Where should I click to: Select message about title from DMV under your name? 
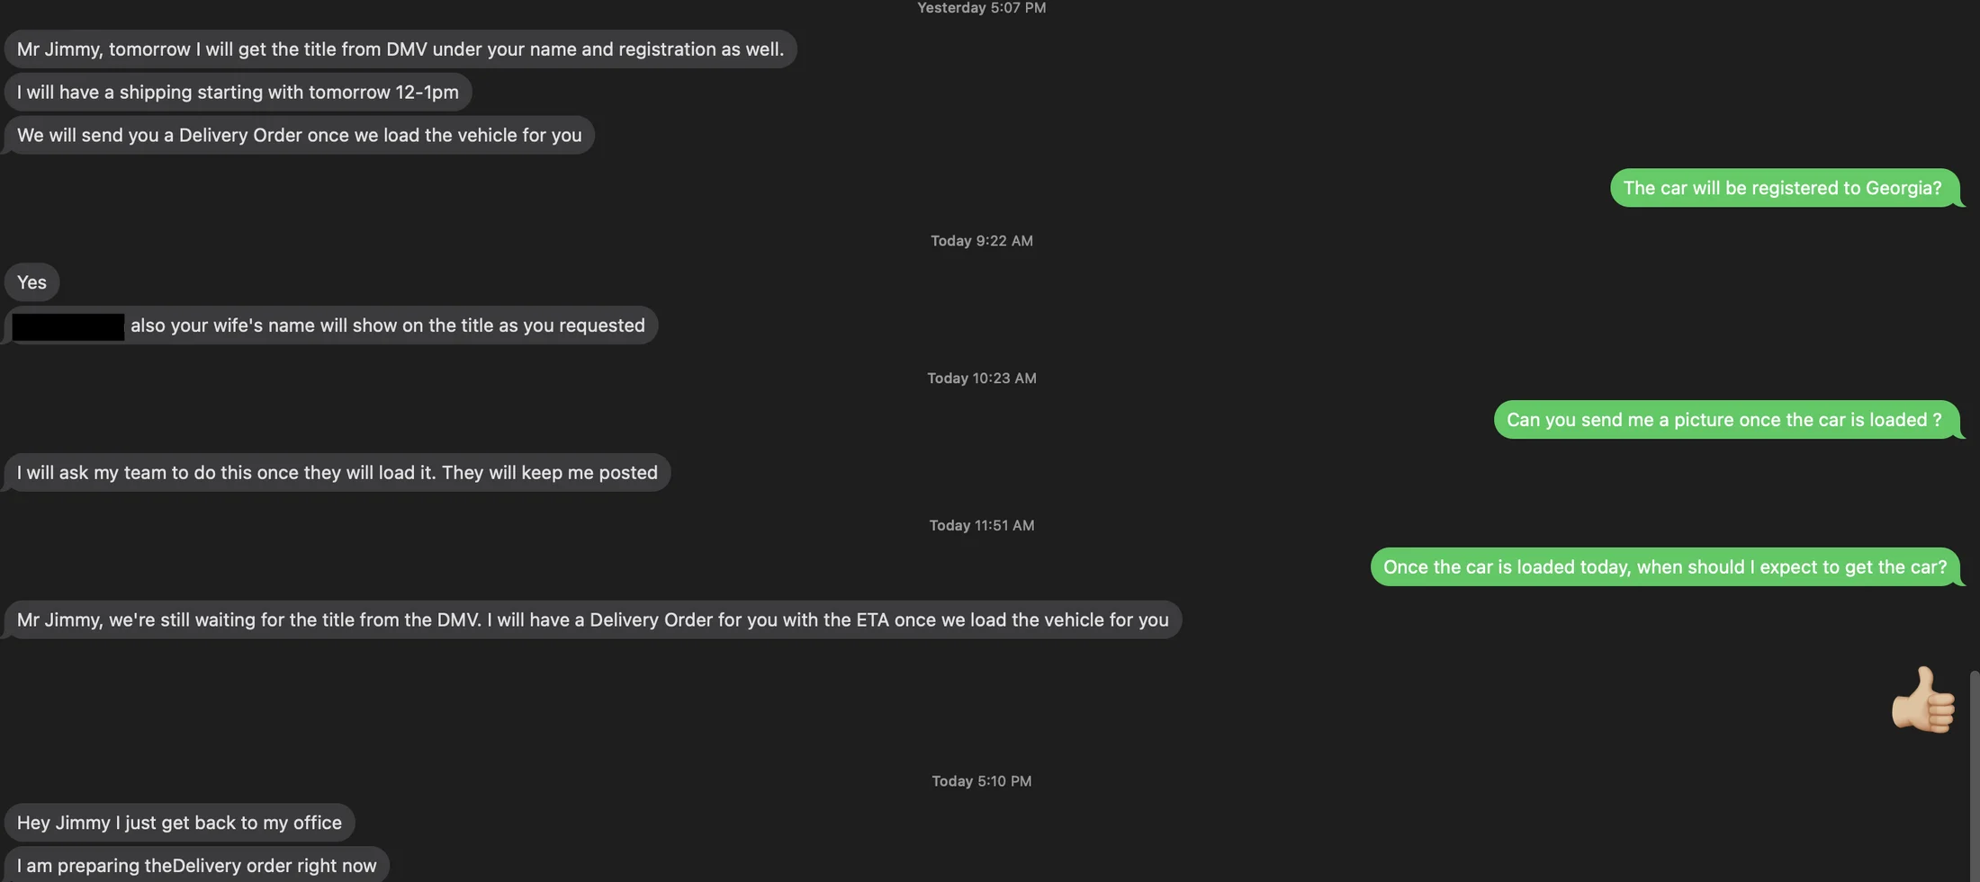tap(400, 49)
